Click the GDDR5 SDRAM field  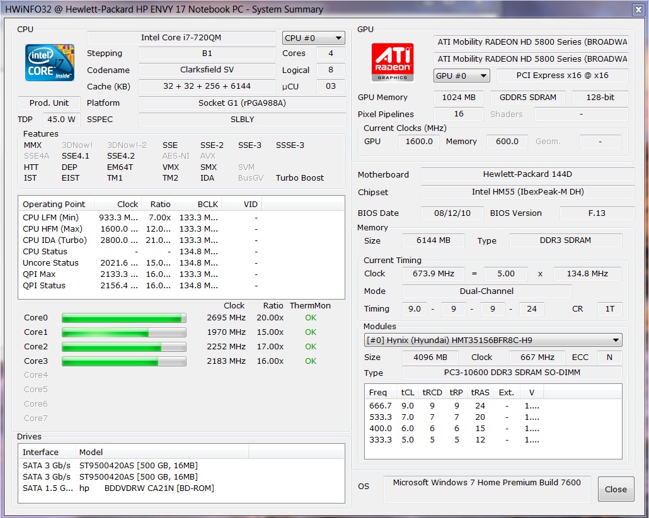coord(528,98)
